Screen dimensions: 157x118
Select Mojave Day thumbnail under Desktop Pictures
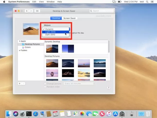pos(52,63)
